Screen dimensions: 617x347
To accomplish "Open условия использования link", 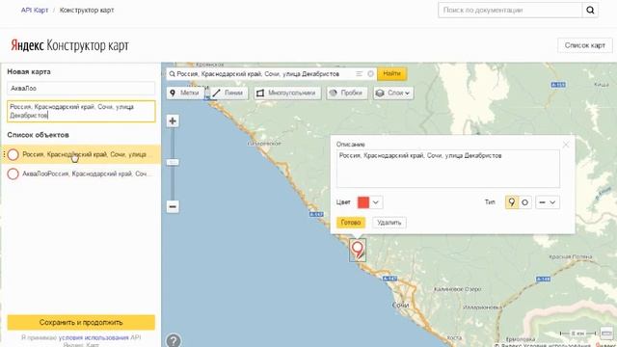I will (94, 337).
